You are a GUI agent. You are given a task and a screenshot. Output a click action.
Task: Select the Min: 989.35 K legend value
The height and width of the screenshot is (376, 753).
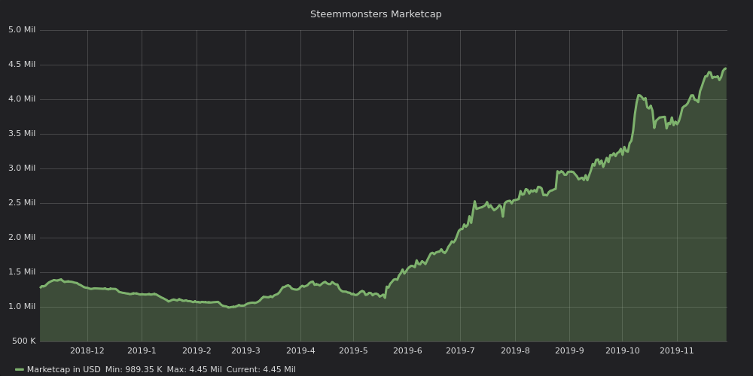(134, 369)
